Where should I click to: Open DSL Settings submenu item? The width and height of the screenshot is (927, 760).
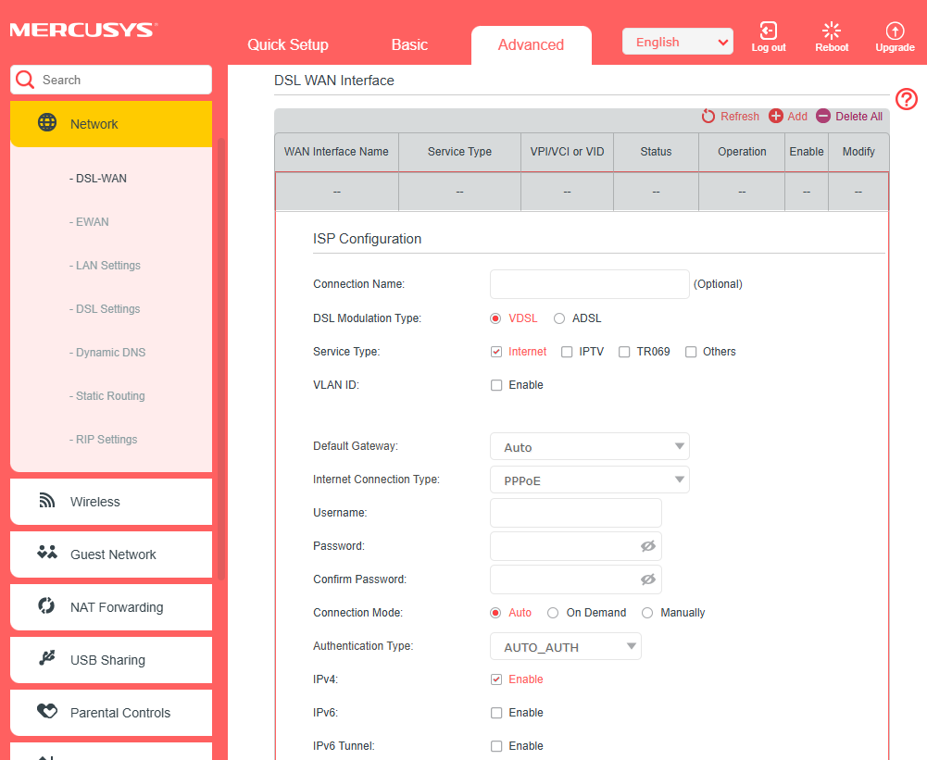pyautogui.click(x=105, y=309)
